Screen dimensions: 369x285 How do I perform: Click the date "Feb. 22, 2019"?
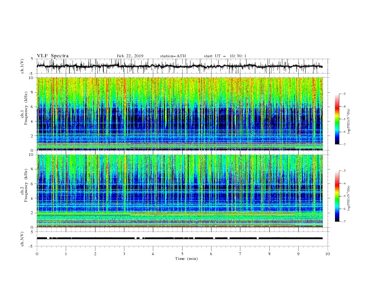click(x=130, y=56)
